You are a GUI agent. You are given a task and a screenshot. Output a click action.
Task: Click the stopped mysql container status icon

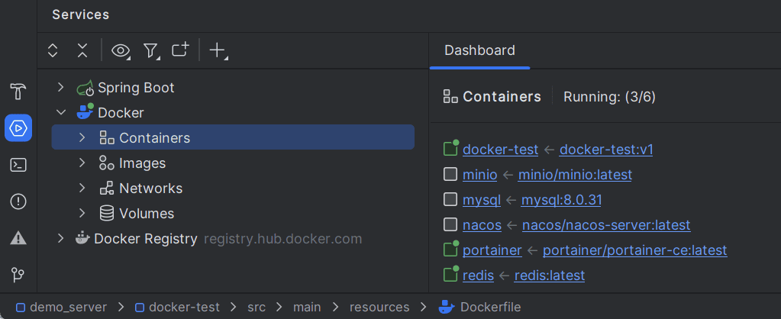tap(450, 199)
